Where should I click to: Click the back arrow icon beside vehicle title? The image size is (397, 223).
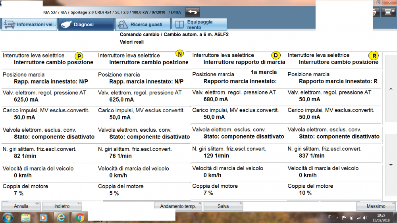[193, 12]
